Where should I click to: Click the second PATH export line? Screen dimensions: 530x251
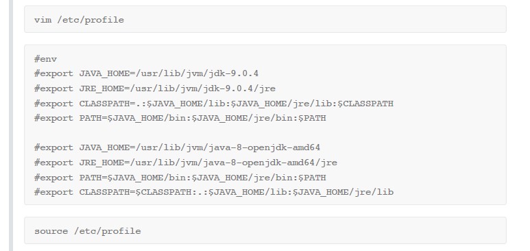(x=180, y=178)
